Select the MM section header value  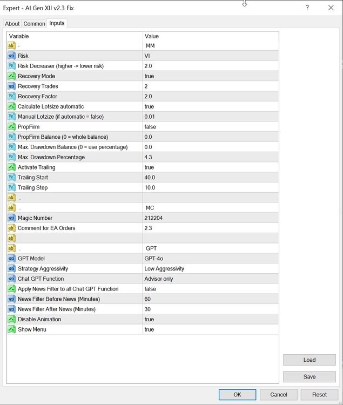pos(211,46)
